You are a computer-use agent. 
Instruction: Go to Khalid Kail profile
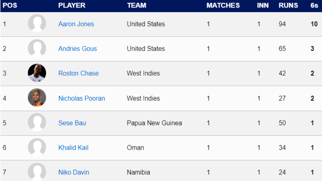73,147
